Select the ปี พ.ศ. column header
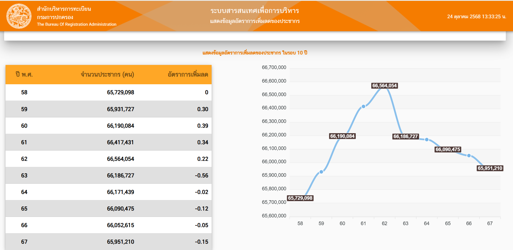The width and height of the screenshot is (513, 250). tap(24, 75)
